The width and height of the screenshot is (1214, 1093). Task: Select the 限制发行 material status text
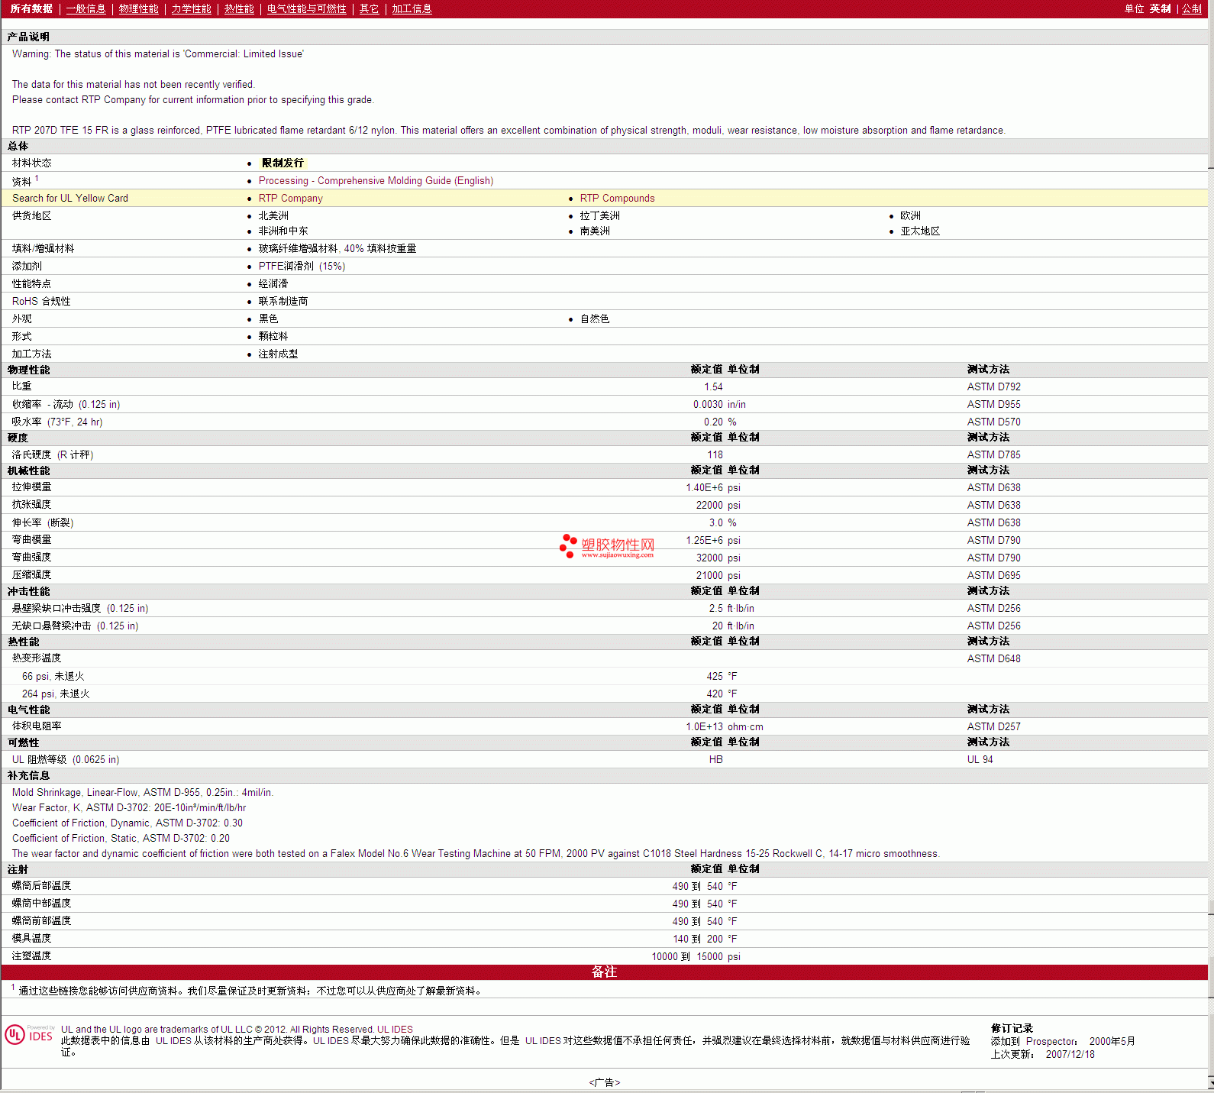point(283,163)
